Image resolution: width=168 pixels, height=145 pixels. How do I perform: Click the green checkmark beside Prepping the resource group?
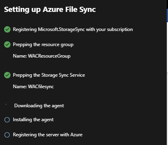tap(7, 44)
